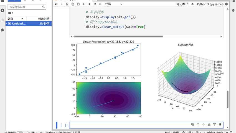Duplicate the cell using copy icon
This screenshot has width=236, height=133.
point(192,125)
